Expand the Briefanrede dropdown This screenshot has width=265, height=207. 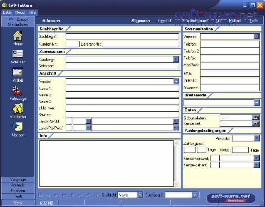[257, 103]
